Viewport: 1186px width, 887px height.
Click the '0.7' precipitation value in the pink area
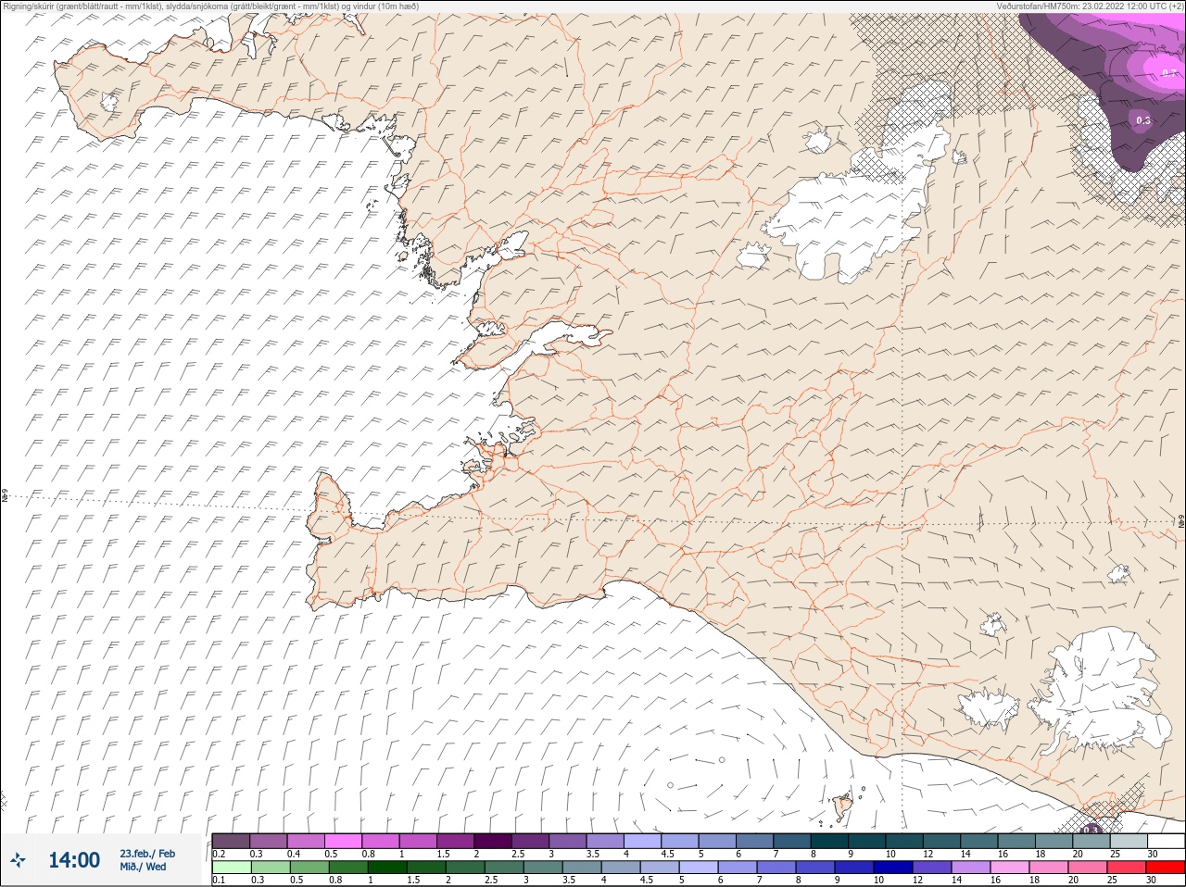click(1167, 71)
